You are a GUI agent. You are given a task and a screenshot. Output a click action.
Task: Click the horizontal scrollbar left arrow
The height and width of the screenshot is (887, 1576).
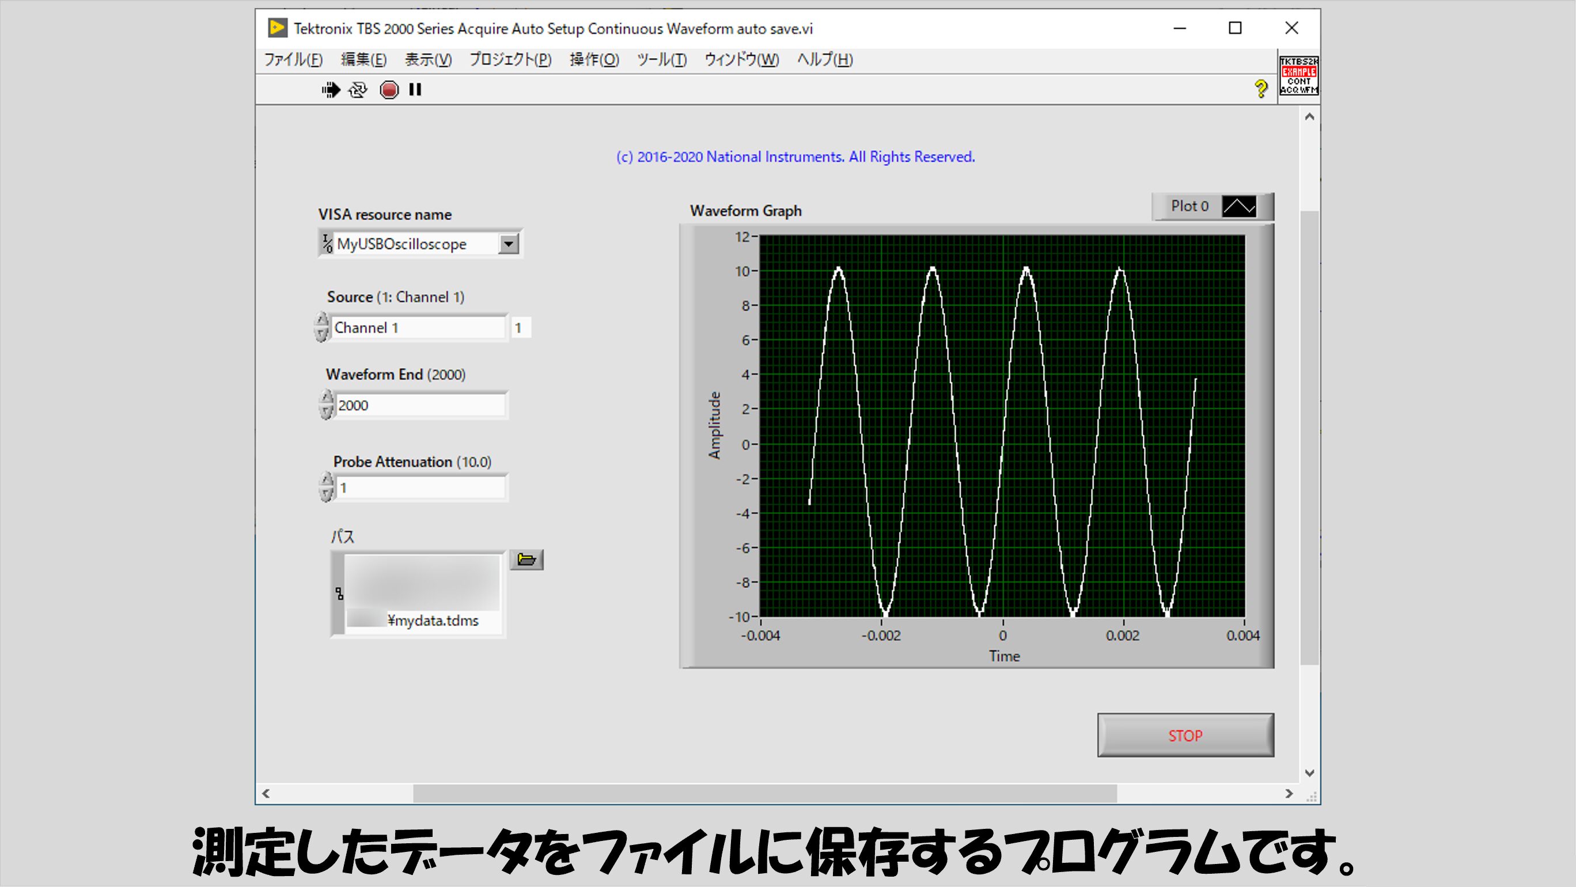point(266,794)
